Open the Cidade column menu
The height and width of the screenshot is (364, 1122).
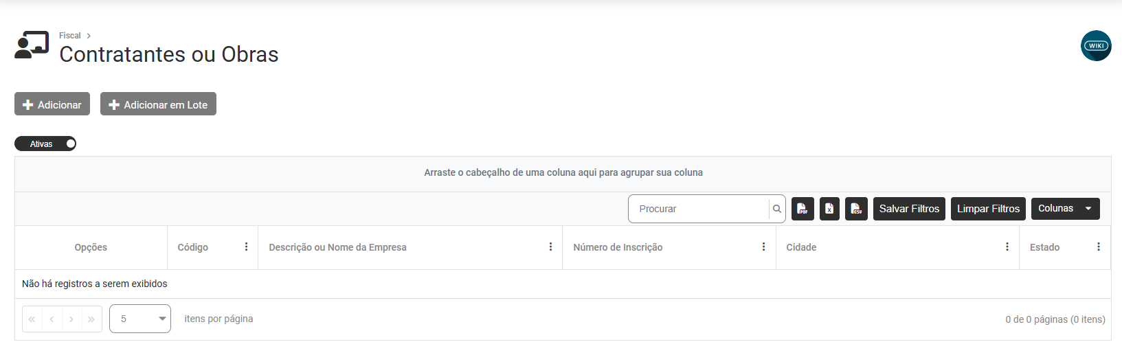click(1007, 247)
